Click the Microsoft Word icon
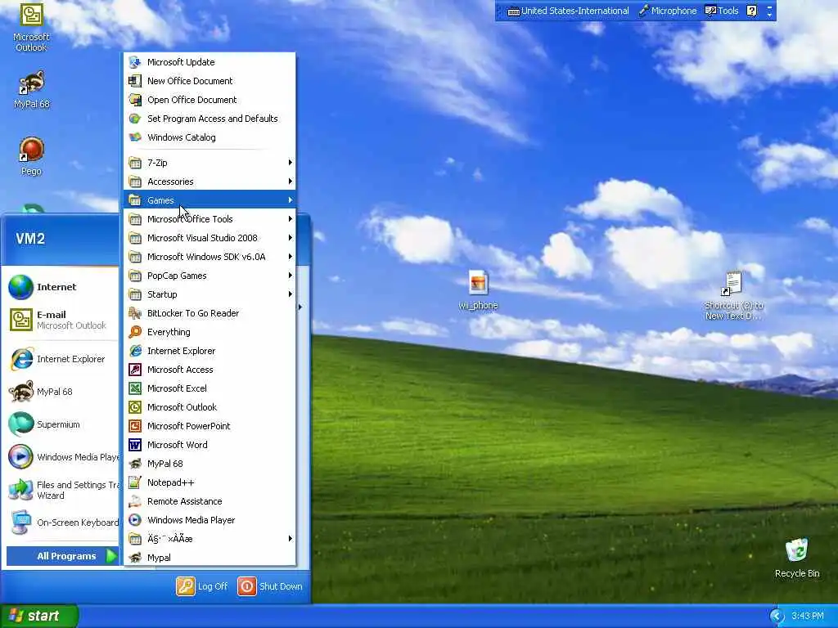This screenshot has height=628, width=838. click(x=135, y=445)
